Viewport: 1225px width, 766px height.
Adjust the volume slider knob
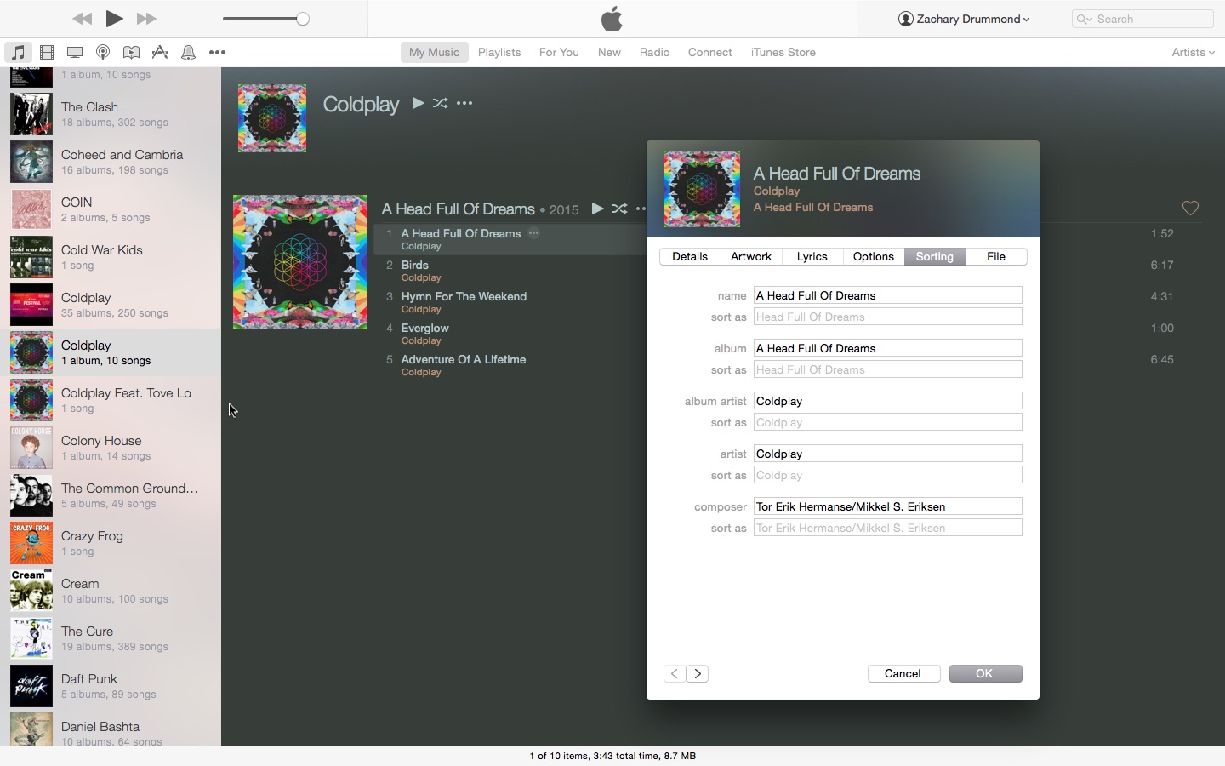[x=303, y=19]
